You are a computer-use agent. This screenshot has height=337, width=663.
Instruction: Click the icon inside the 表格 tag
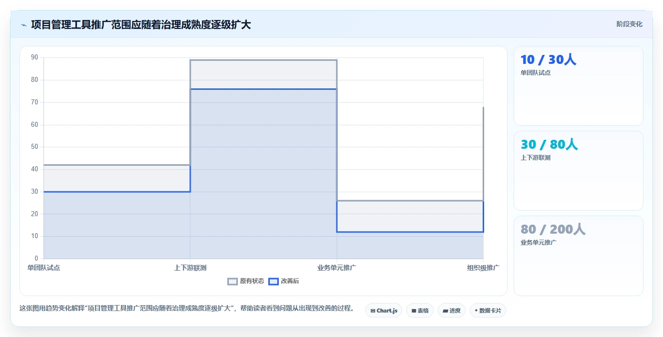tap(414, 311)
